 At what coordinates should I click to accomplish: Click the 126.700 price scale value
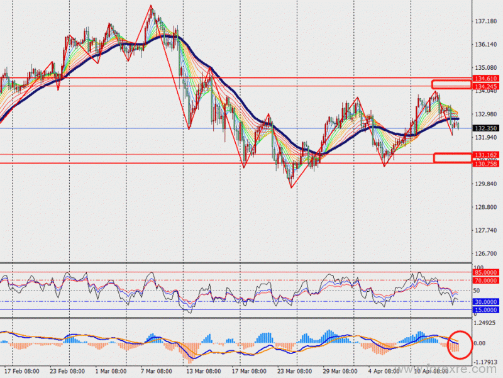485,253
